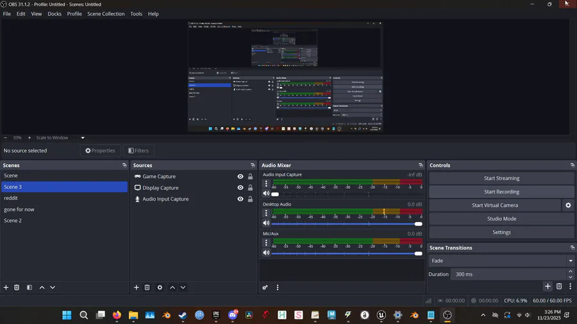Image resolution: width=577 pixels, height=324 pixels.
Task: Pop out the Sources dock
Action: tap(253, 165)
